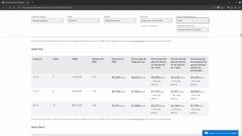Open the Opciones de precios Plan de ahorro dropdown
This screenshot has width=242, height=136.
coord(192,29)
